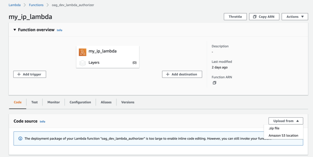The width and height of the screenshot is (313, 157).
Task: Click the orange Lambda function icon
Action: (x=83, y=52)
